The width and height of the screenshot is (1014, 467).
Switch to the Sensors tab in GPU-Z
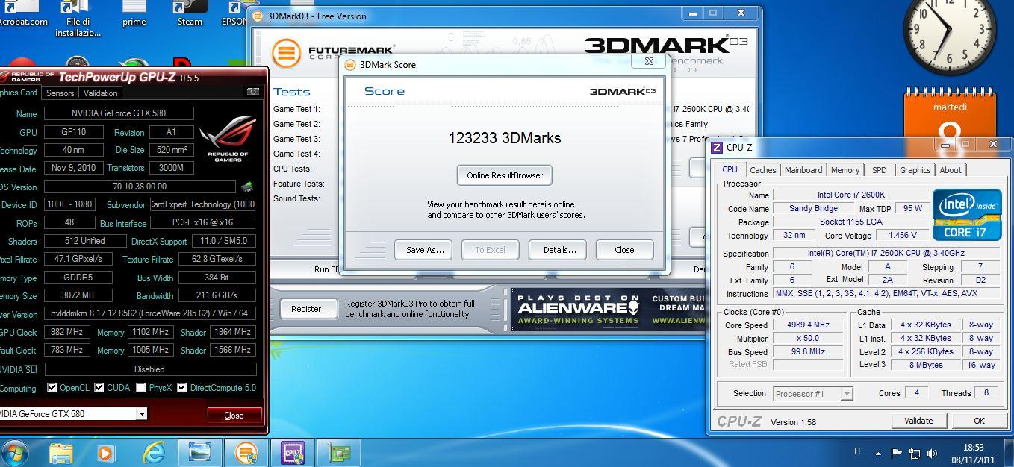point(60,93)
